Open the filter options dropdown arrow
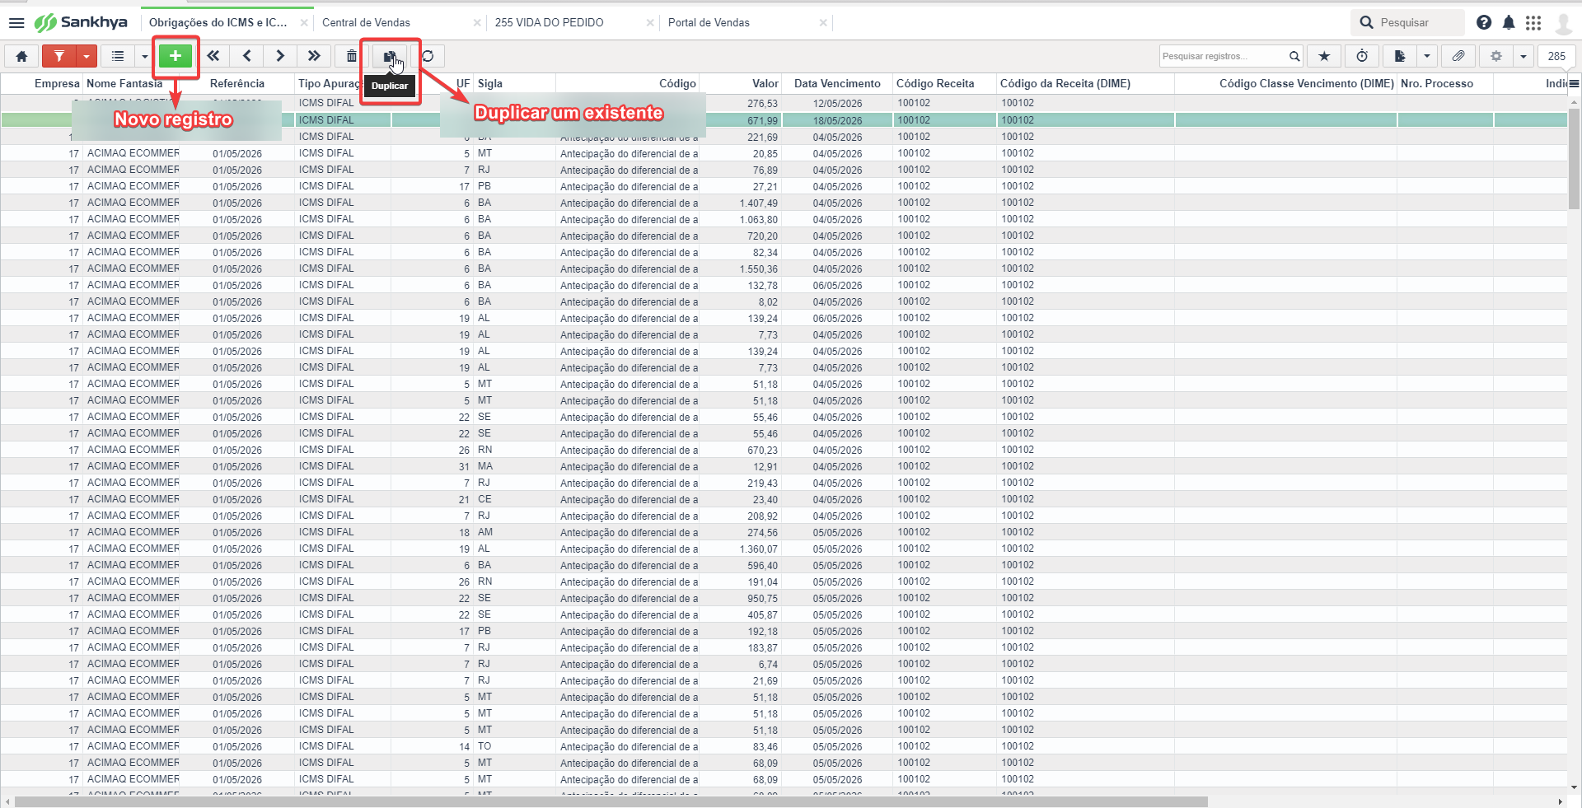 [x=87, y=56]
